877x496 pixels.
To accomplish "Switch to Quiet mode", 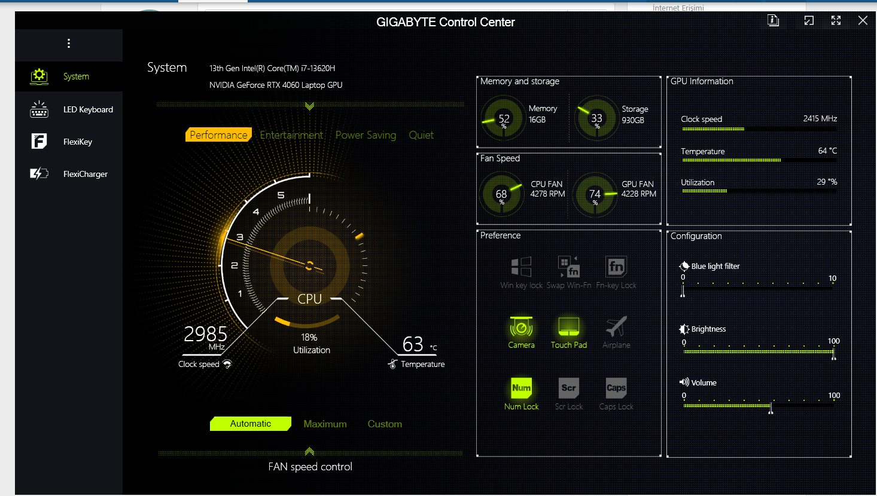I will pyautogui.click(x=421, y=135).
